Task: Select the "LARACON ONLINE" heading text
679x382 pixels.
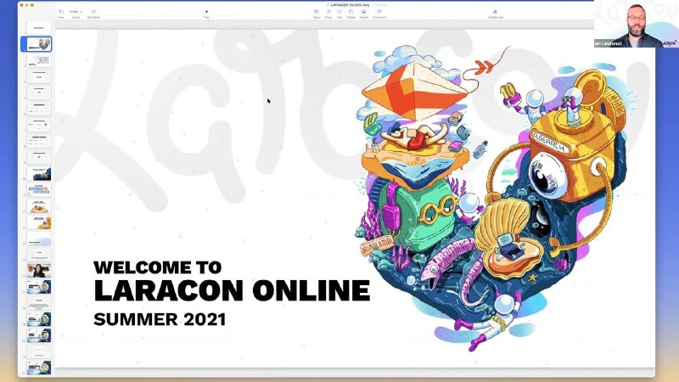Action: click(x=232, y=290)
